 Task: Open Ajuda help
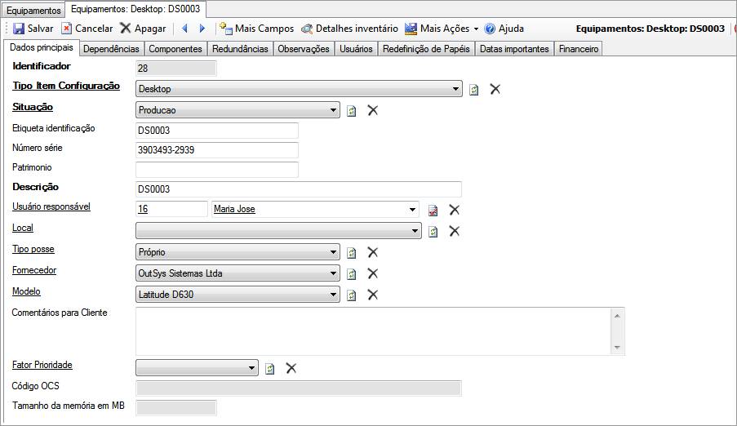[x=504, y=29]
